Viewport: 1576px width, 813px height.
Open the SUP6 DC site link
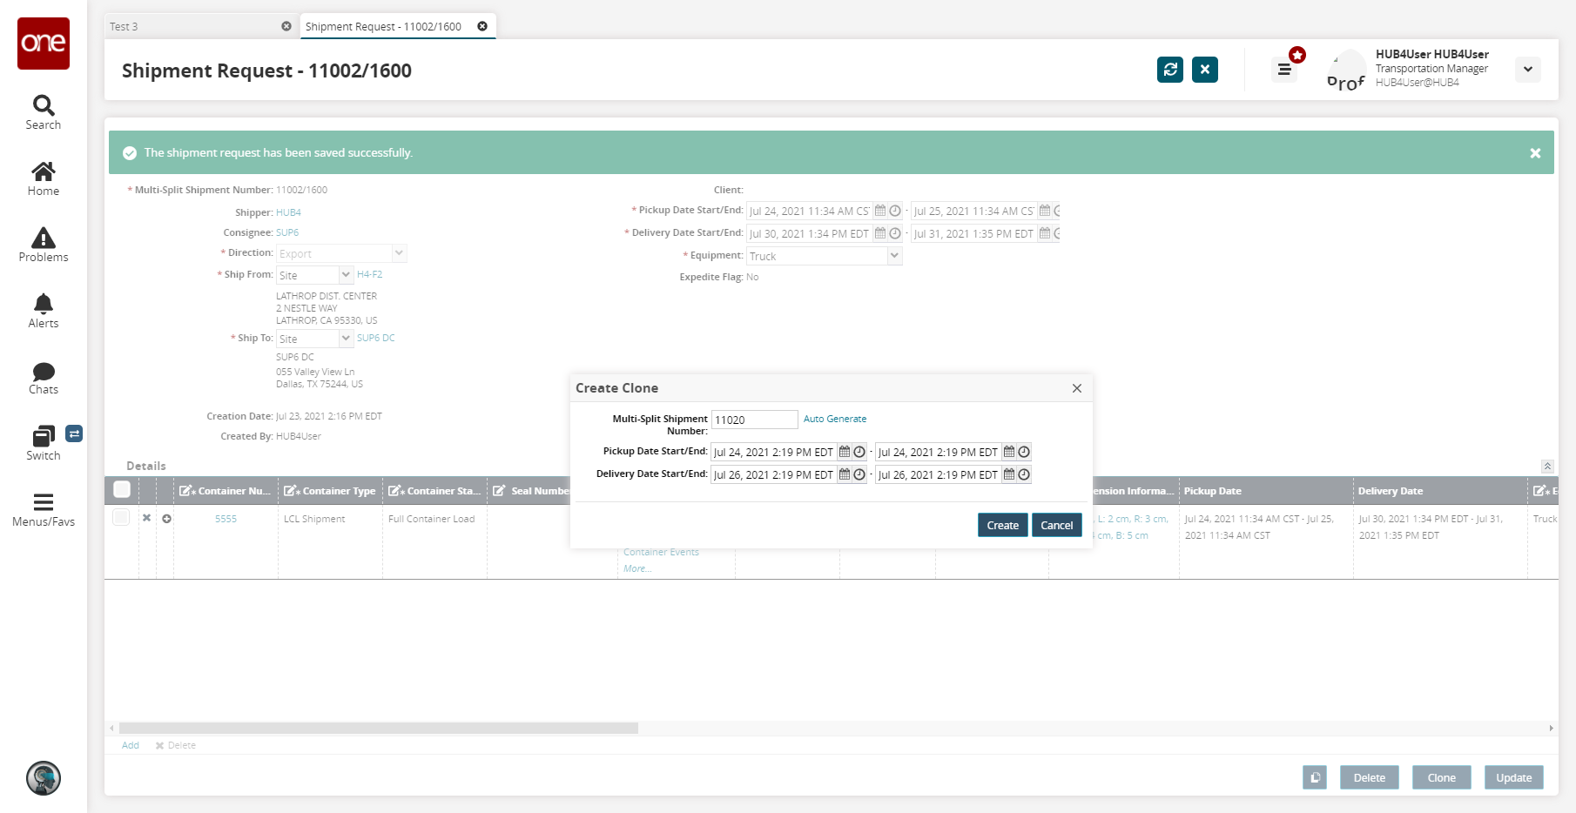(376, 338)
